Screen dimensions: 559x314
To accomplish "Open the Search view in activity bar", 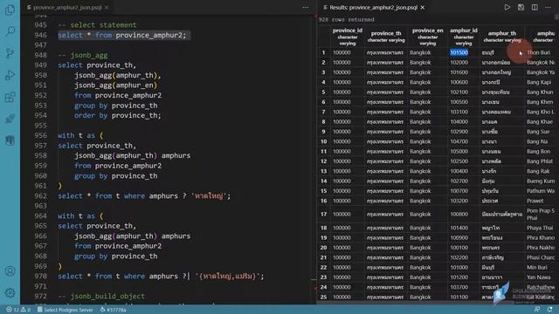I will [x=10, y=31].
